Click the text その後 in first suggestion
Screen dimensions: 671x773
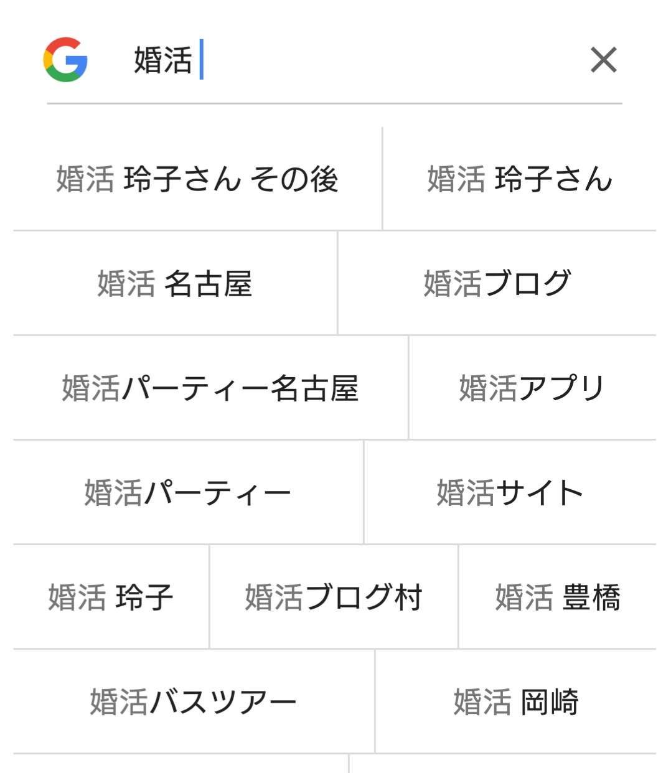[x=294, y=179]
